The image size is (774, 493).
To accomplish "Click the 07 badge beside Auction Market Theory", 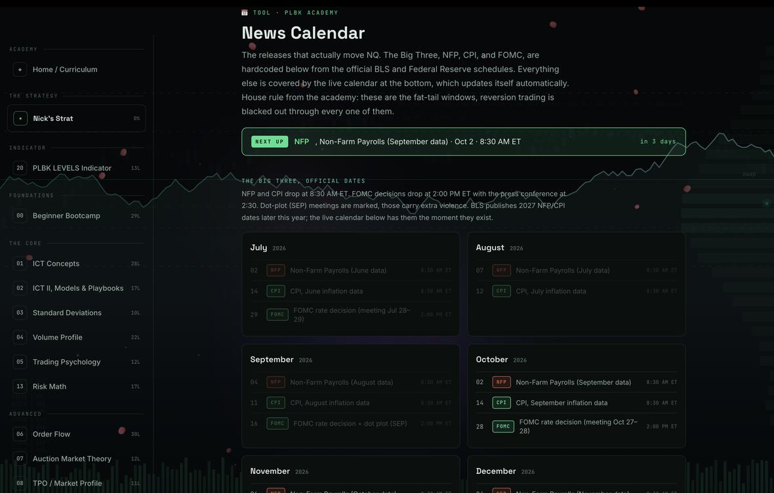I will tap(20, 459).
